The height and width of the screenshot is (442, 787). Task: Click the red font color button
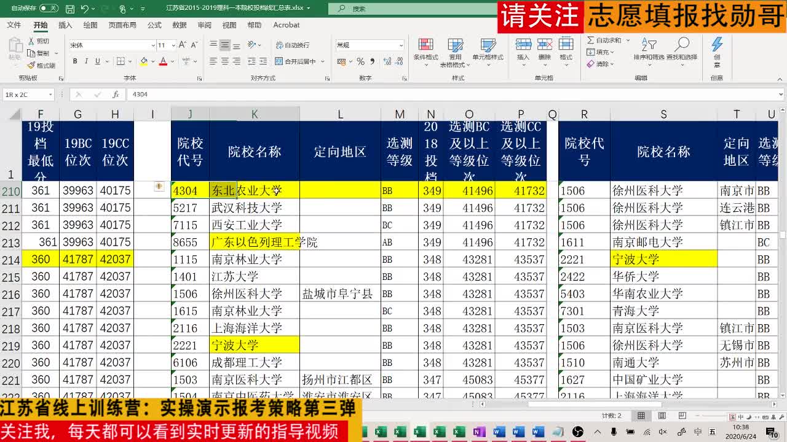tap(163, 61)
